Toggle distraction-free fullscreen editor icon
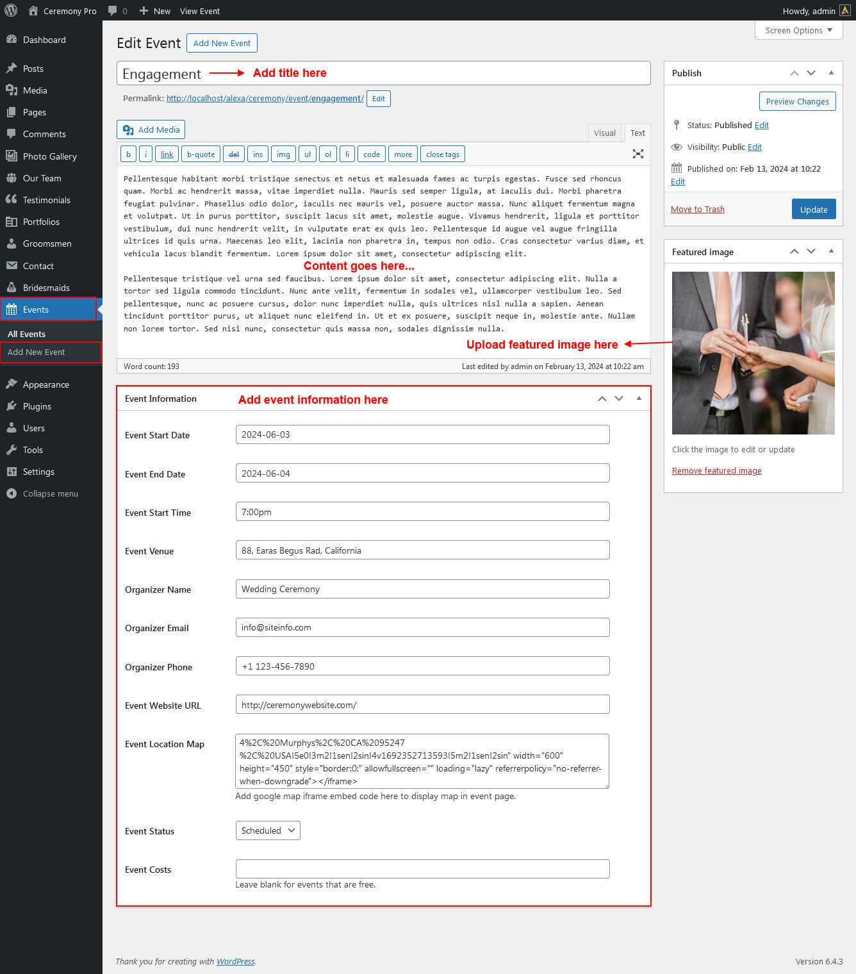The width and height of the screenshot is (856, 974). (x=638, y=154)
